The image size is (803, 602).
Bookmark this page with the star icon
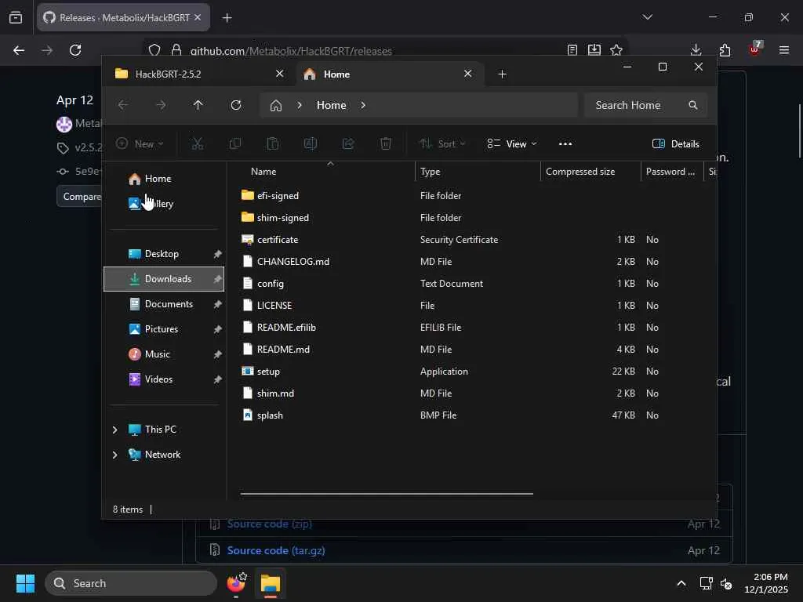[x=616, y=49]
